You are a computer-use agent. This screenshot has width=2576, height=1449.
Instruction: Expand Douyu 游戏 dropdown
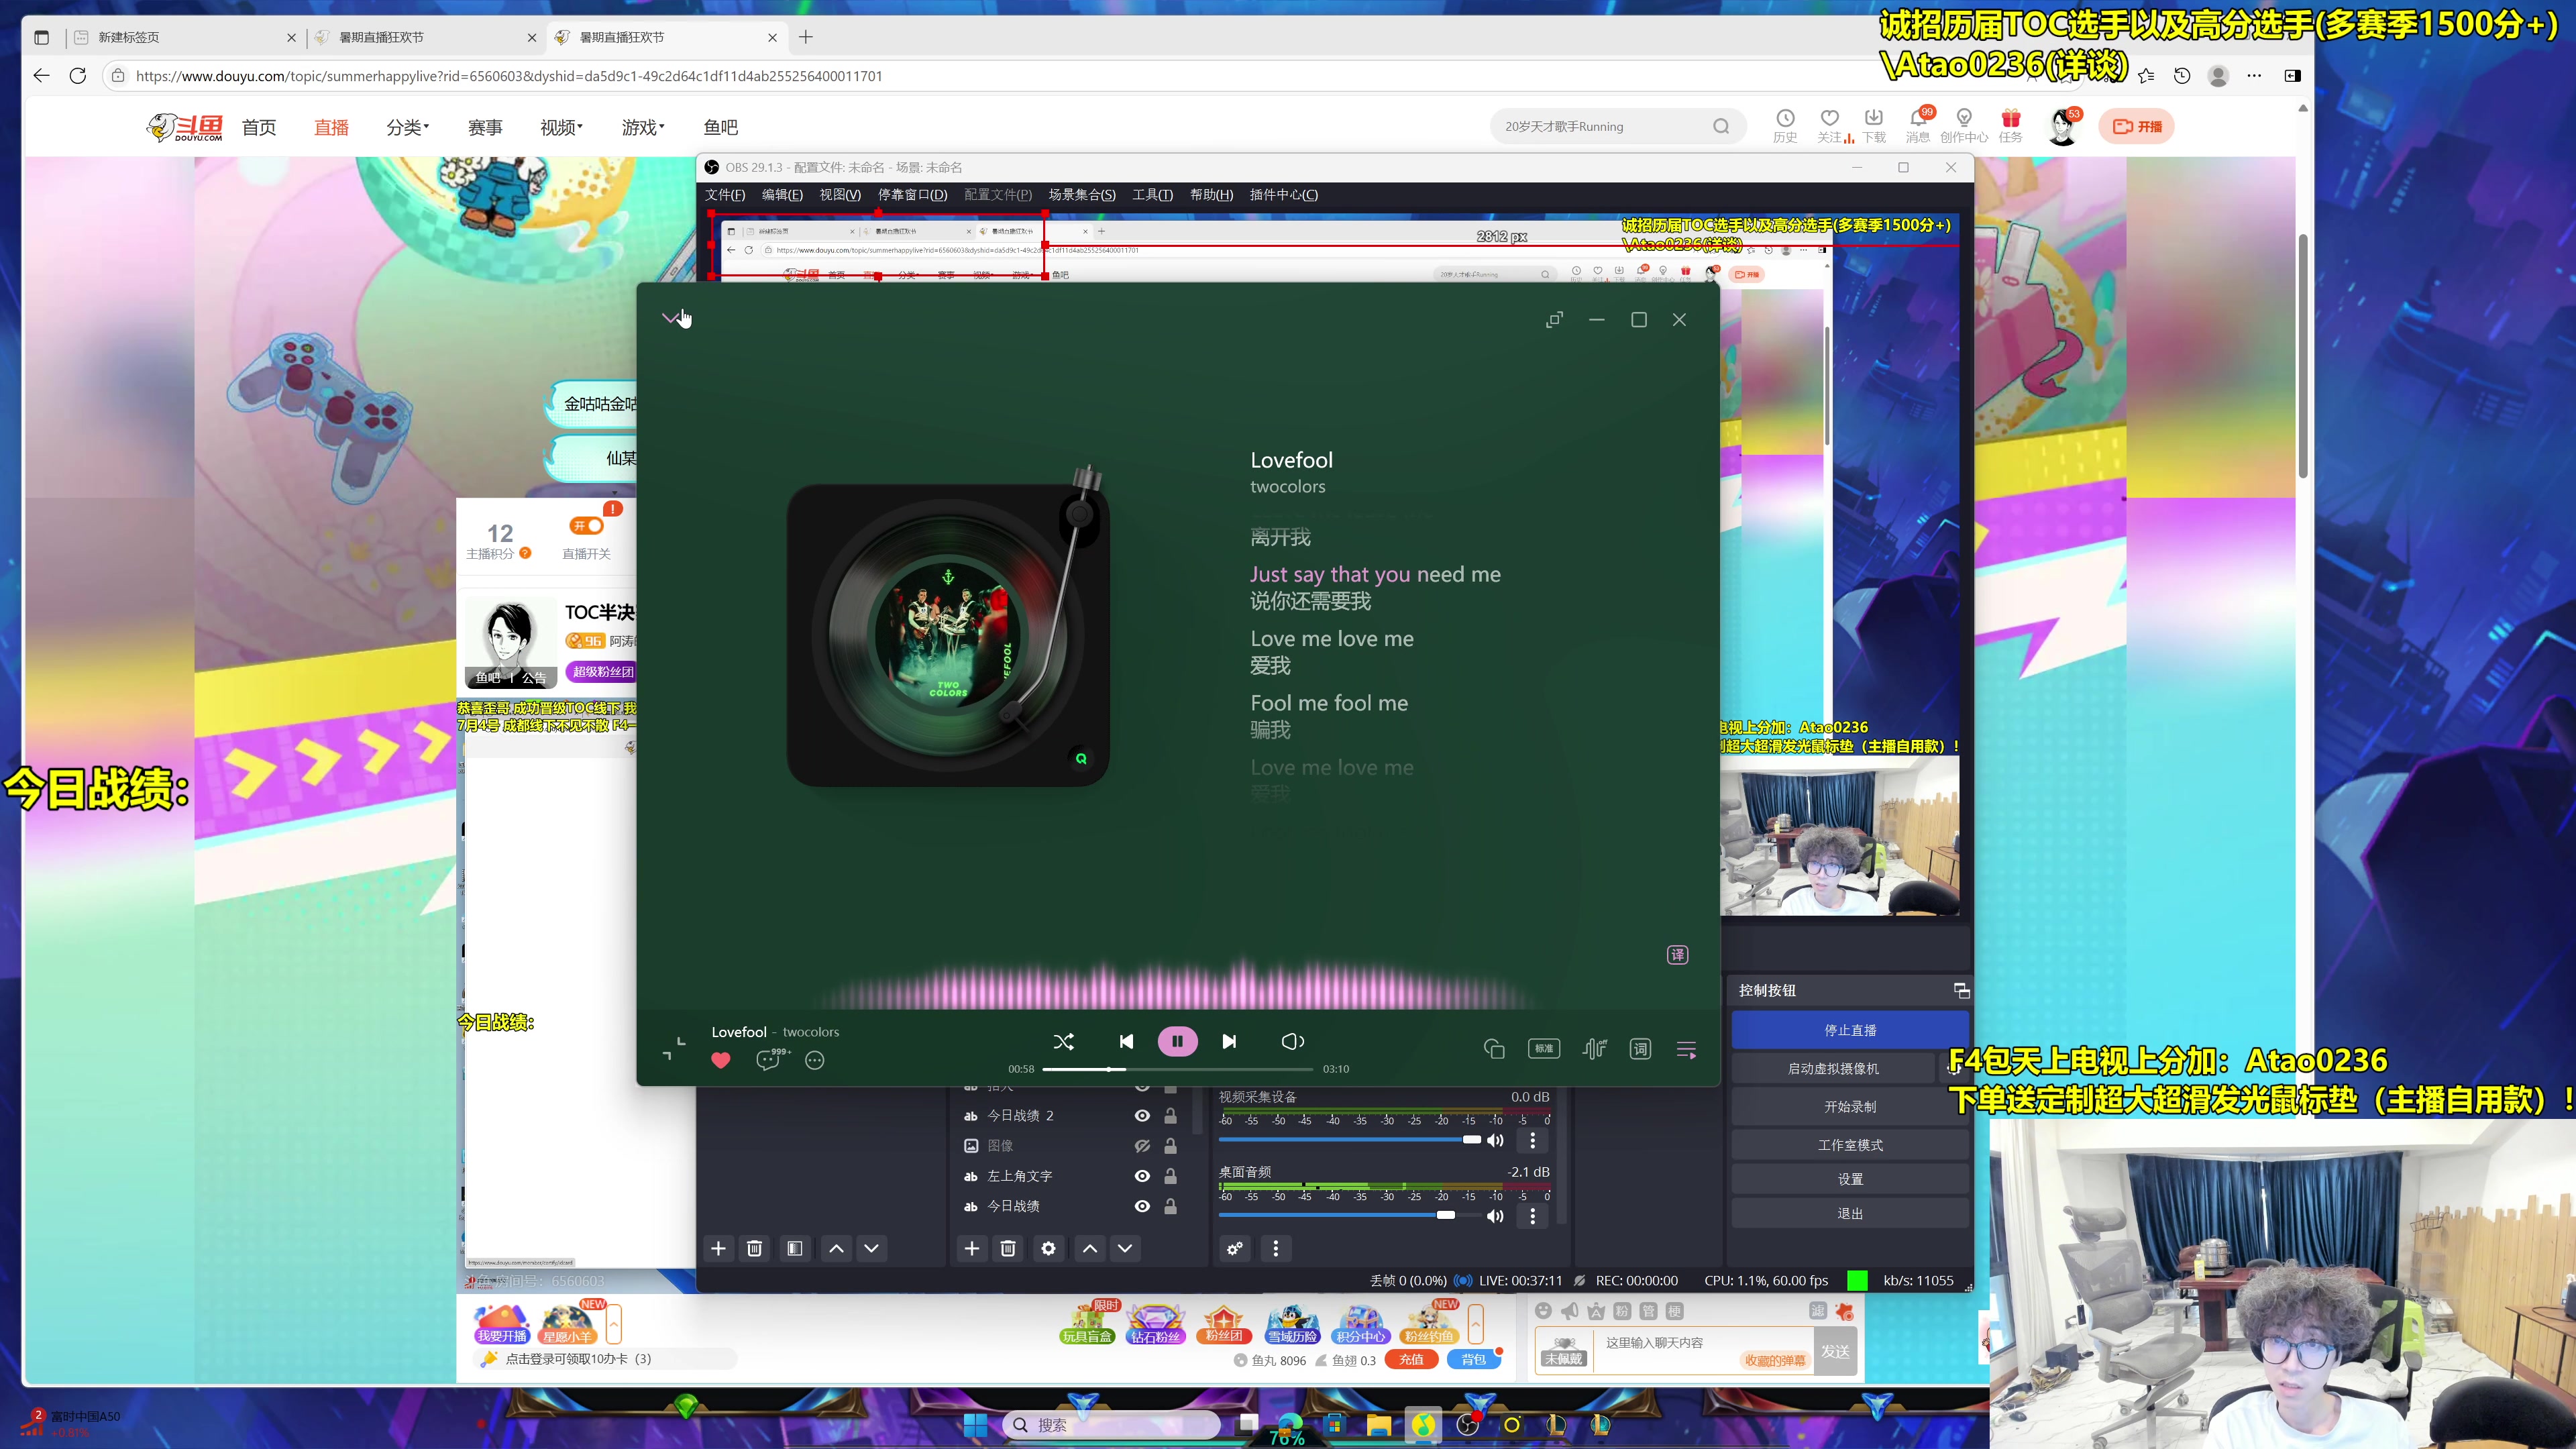point(643,127)
